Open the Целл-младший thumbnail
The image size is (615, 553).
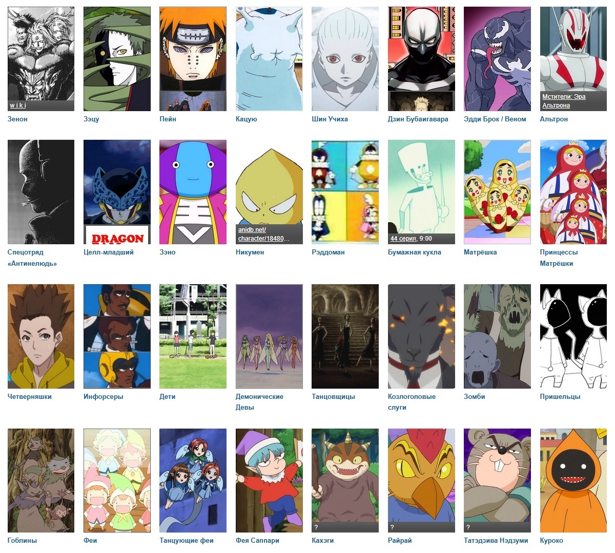pyautogui.click(x=117, y=192)
